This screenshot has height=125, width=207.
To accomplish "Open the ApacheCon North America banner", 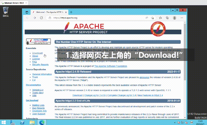I will [38, 41].
